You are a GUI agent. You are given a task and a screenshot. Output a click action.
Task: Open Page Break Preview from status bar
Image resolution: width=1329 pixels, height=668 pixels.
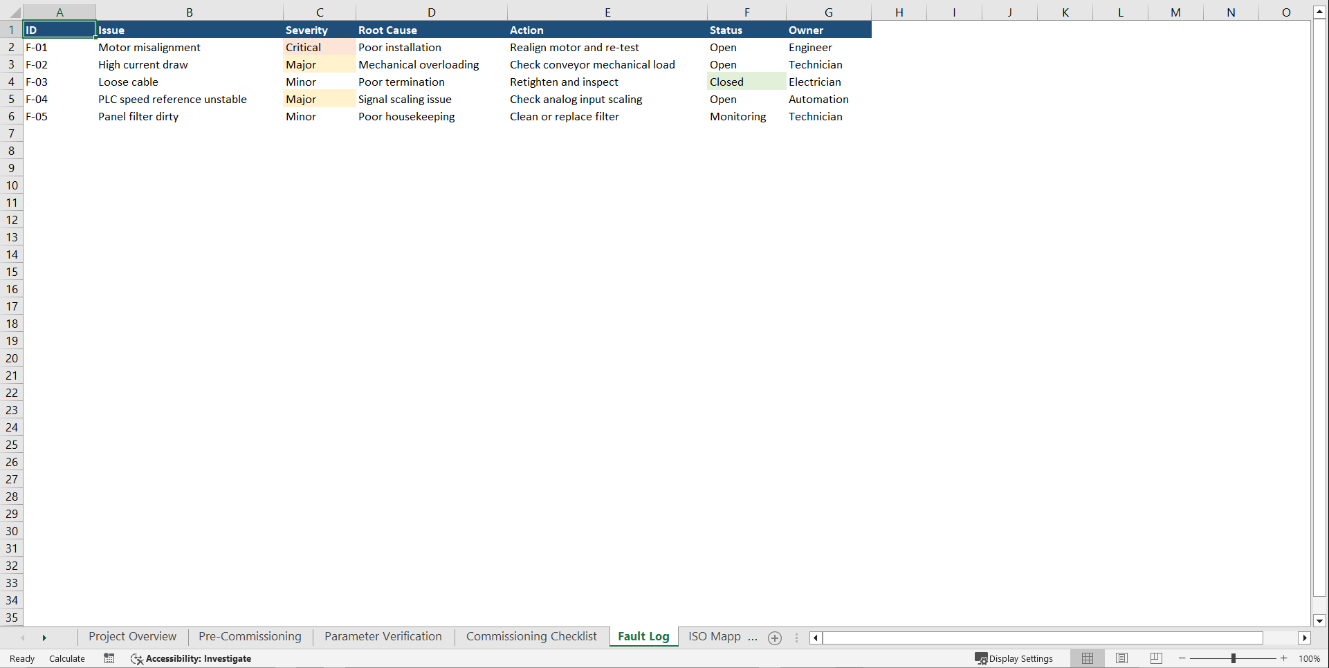[x=1156, y=658]
